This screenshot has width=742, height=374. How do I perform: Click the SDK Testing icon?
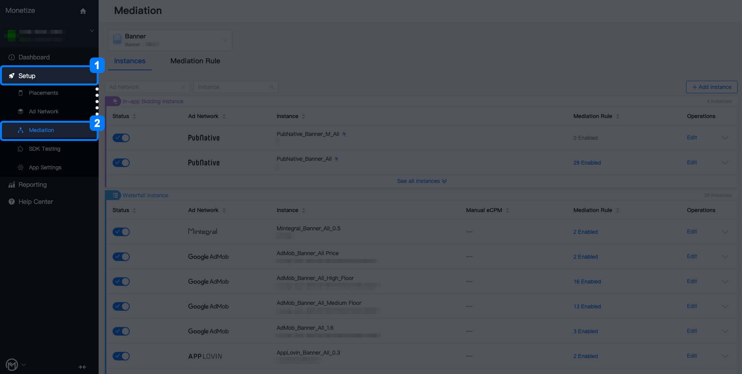(x=21, y=149)
